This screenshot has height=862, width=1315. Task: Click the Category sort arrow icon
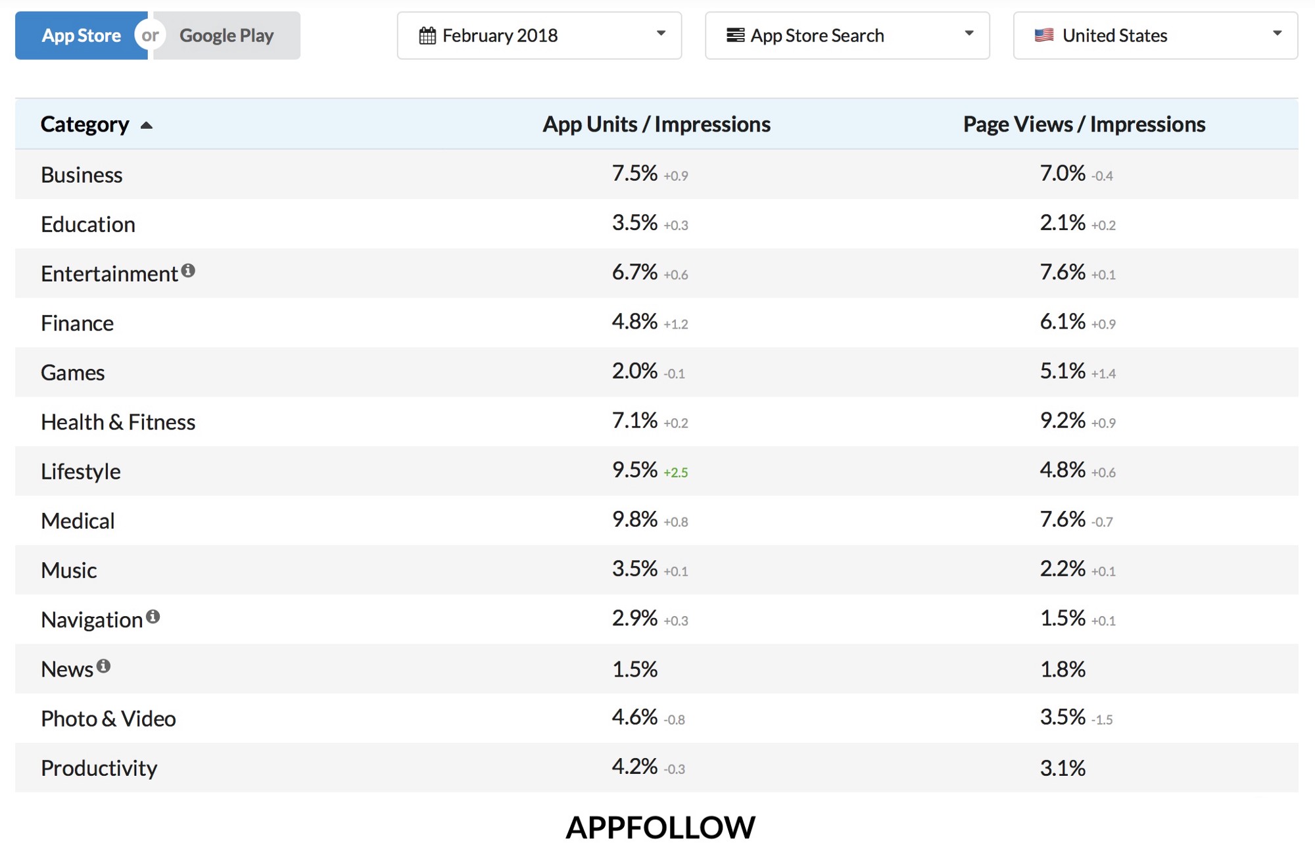[x=147, y=125]
